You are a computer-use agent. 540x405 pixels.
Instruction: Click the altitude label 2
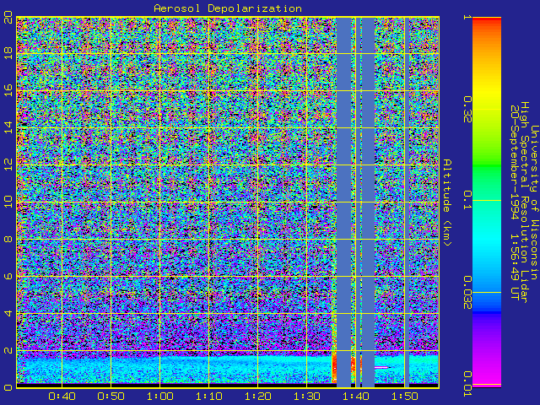(x=8, y=351)
